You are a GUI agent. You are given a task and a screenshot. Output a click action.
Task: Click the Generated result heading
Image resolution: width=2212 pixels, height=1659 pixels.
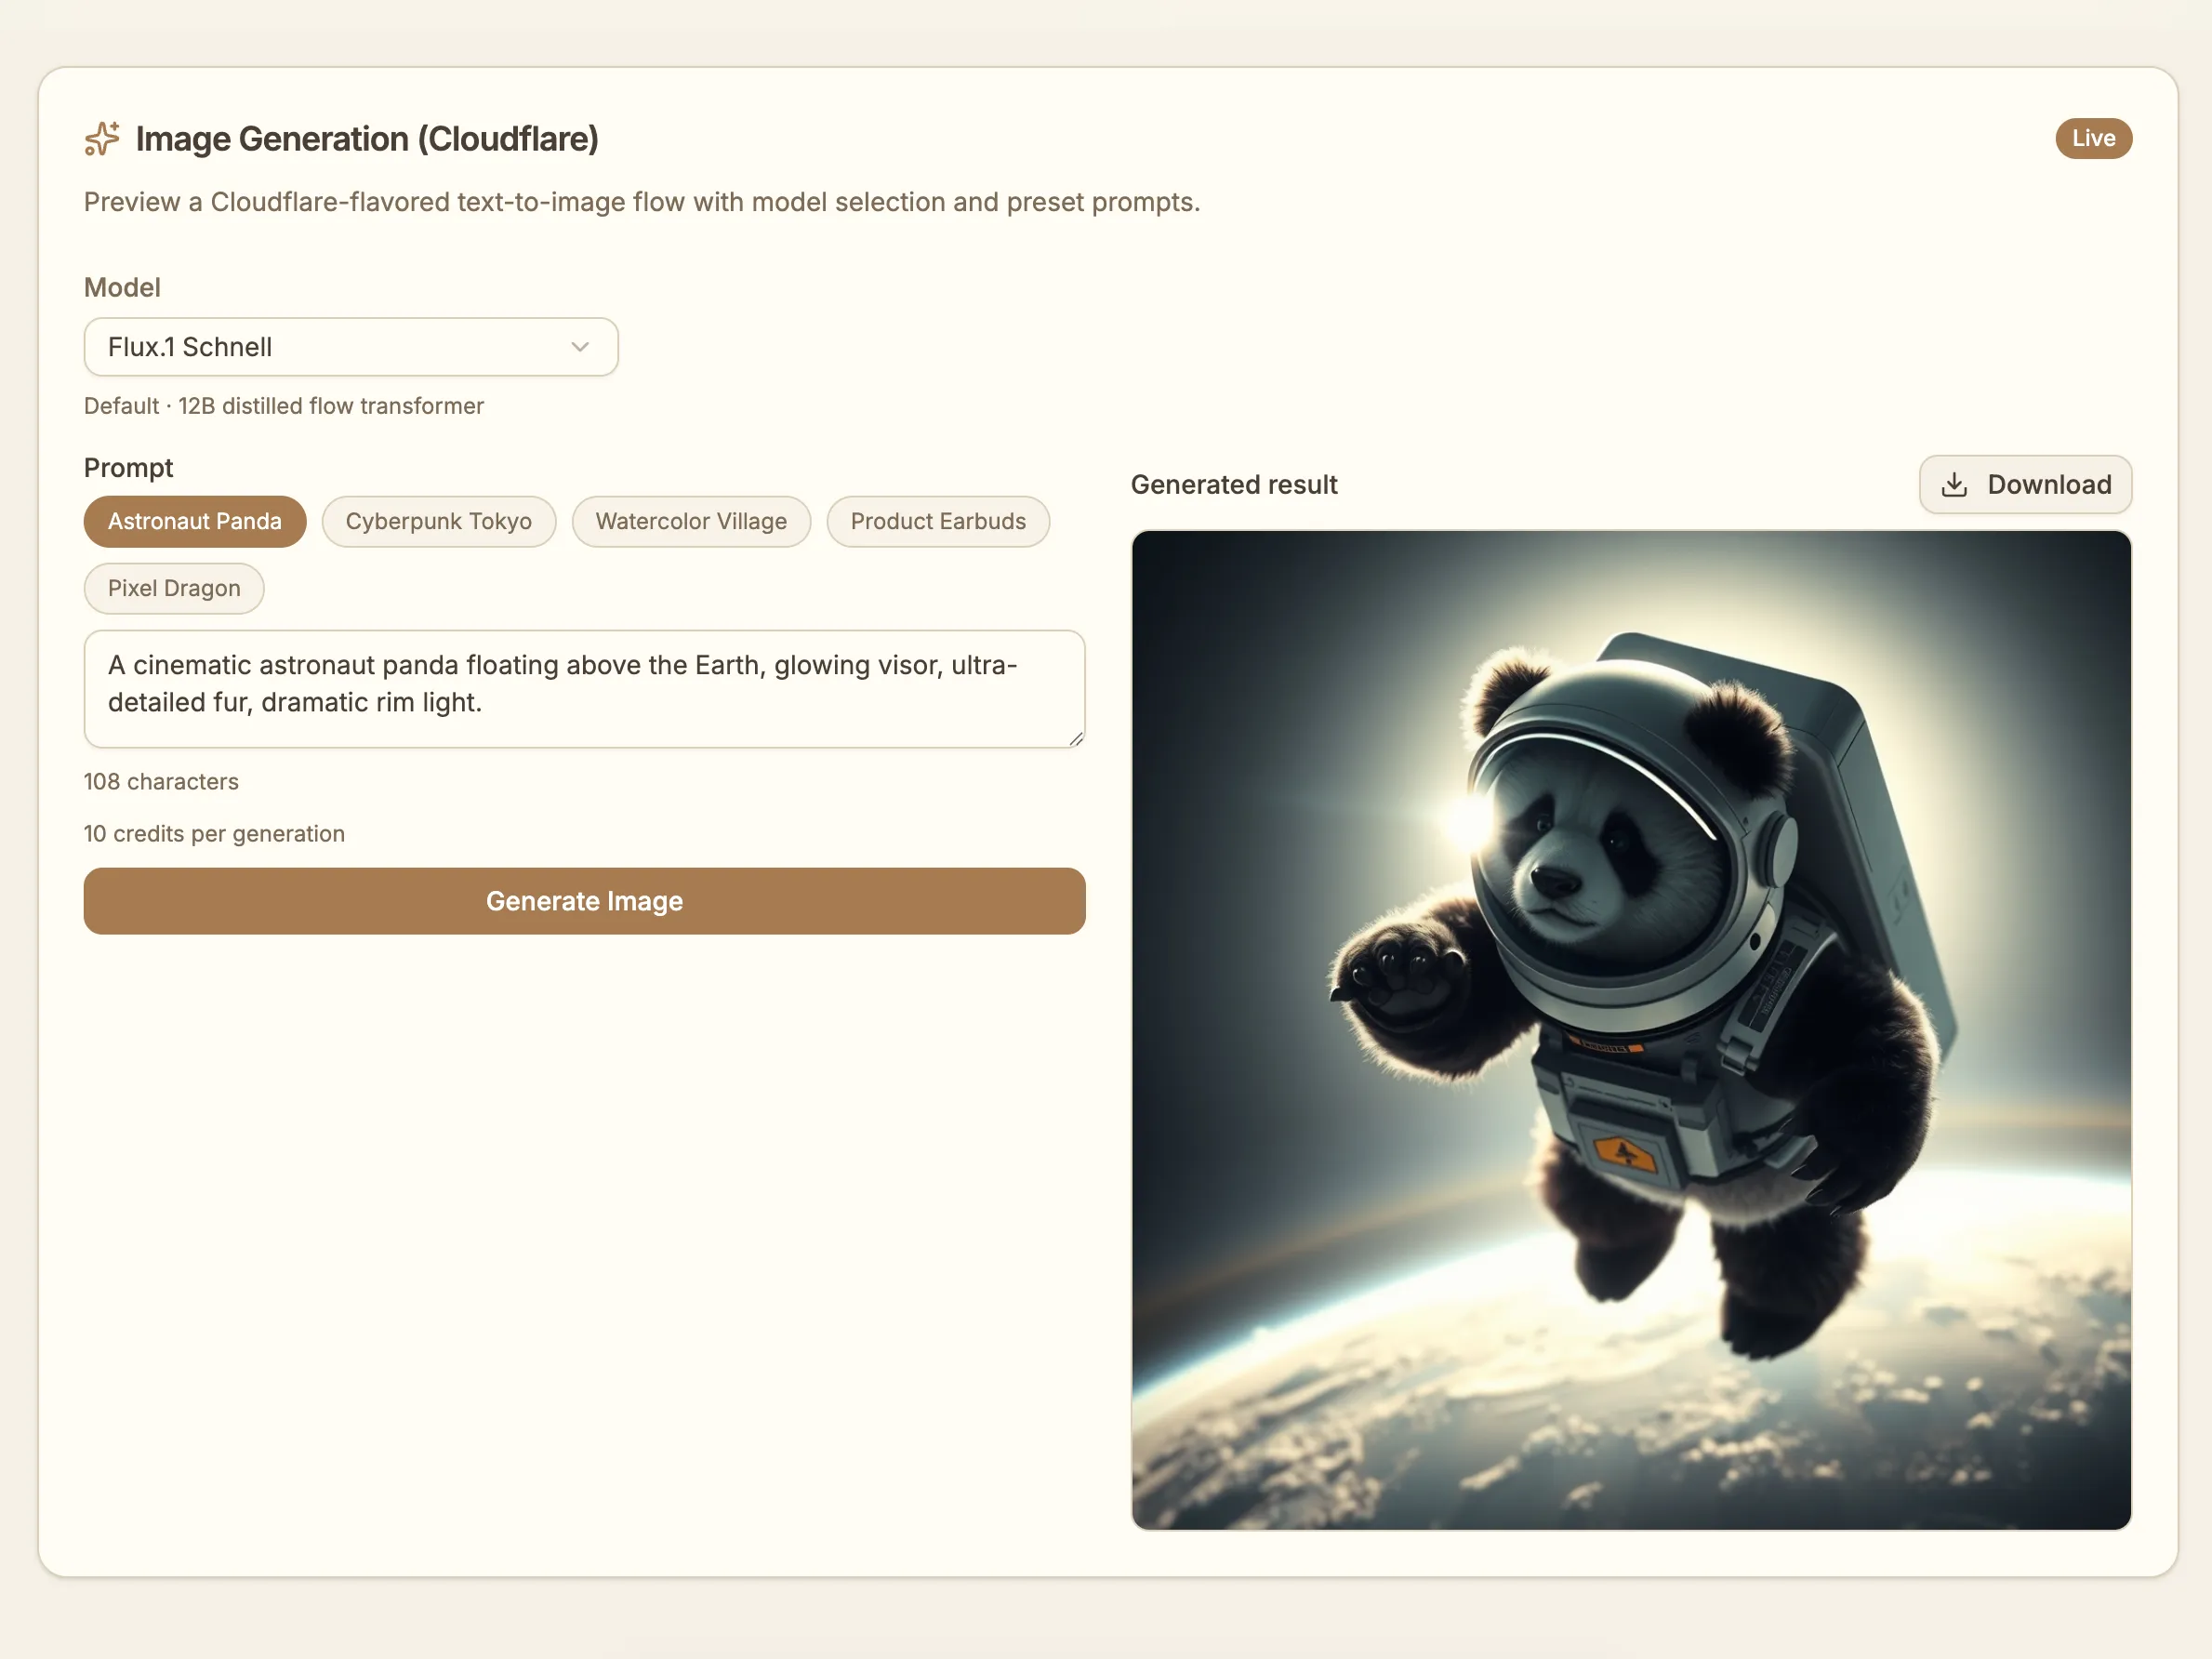click(x=1234, y=485)
